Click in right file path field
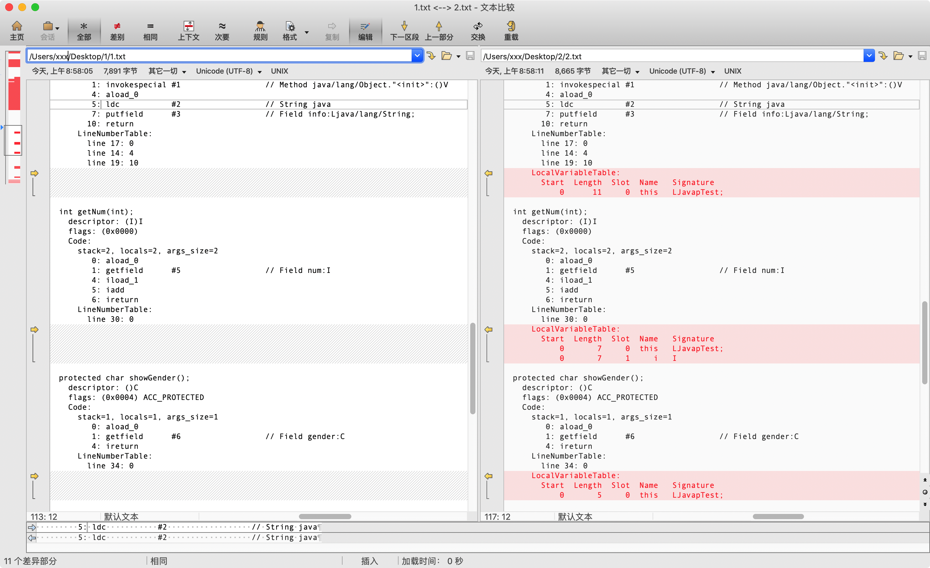The image size is (930, 568). [672, 56]
